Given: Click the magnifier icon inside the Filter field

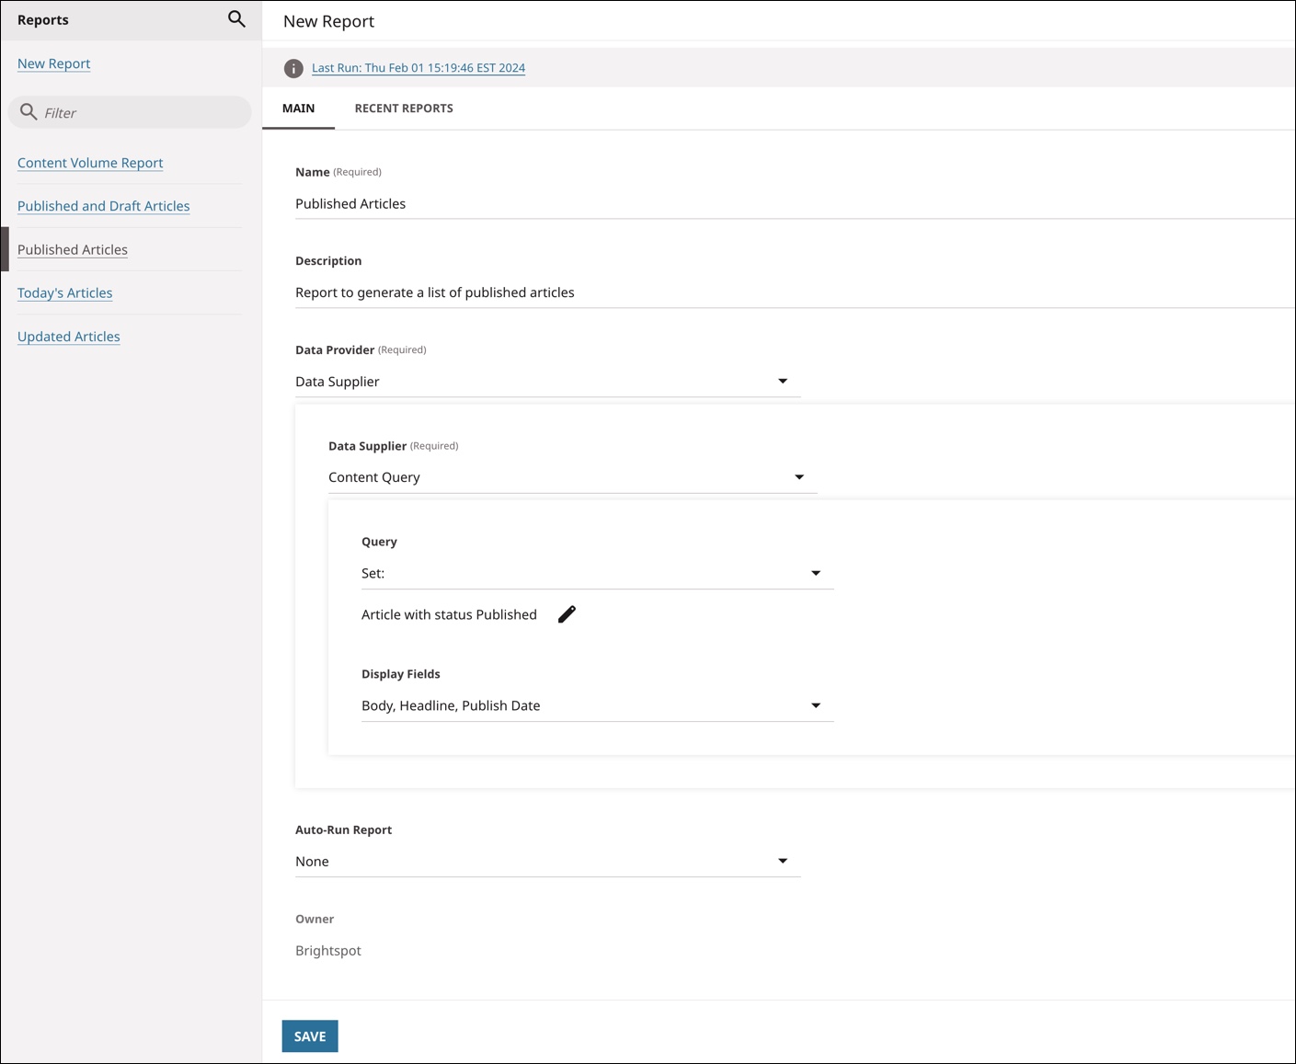Looking at the screenshot, I should pyautogui.click(x=29, y=112).
